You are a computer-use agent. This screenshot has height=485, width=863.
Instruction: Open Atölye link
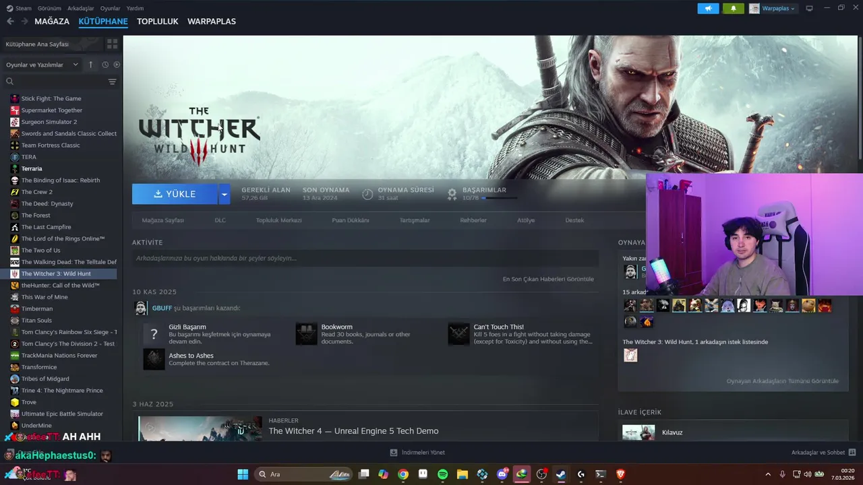tap(526, 220)
